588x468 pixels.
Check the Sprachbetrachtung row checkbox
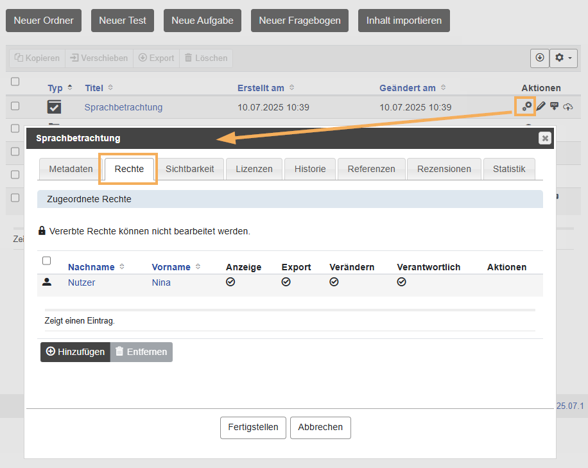15,107
